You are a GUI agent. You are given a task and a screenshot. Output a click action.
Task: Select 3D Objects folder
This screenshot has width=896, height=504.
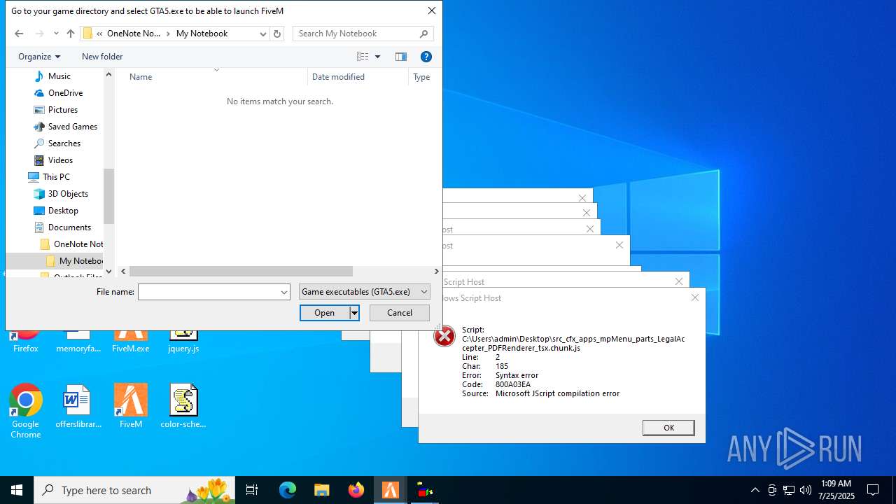(68, 194)
